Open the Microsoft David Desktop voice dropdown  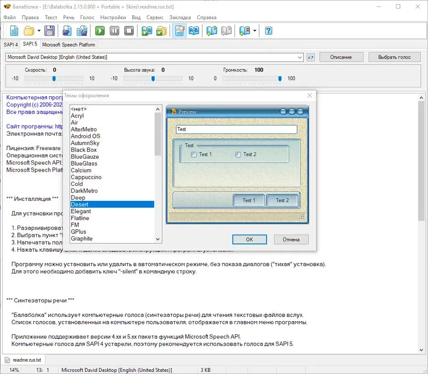(300, 57)
